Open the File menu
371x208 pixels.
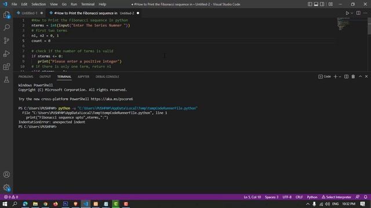pos(14,4)
